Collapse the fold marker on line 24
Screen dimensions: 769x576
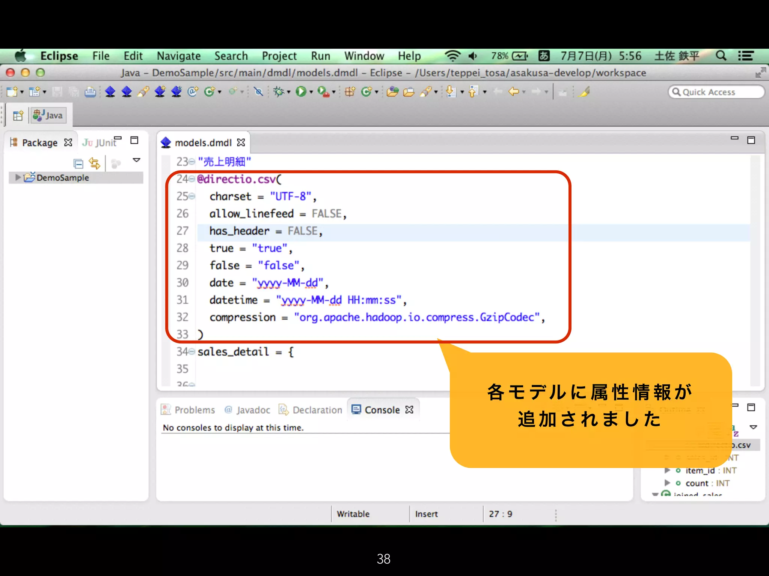coord(192,179)
